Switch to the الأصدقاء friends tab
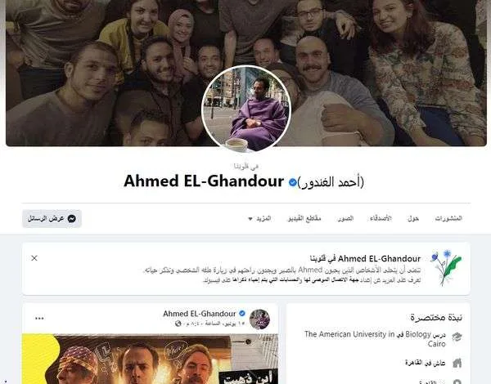491x384 pixels. 381,218
